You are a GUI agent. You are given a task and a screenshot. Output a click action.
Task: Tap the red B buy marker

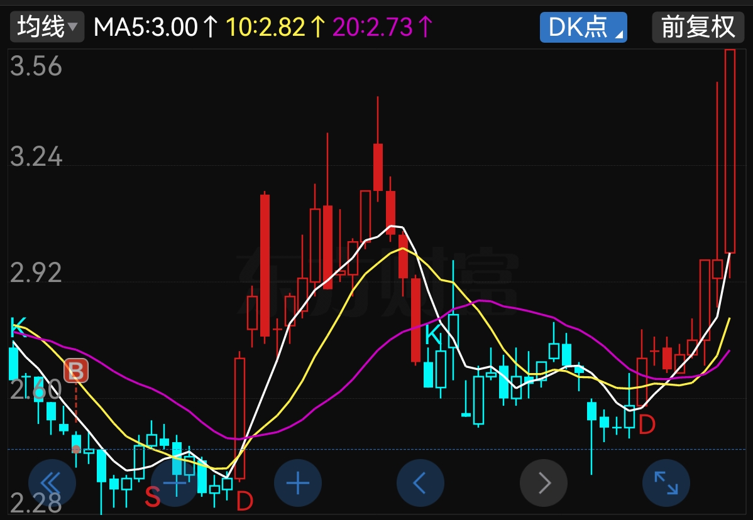[x=76, y=371]
